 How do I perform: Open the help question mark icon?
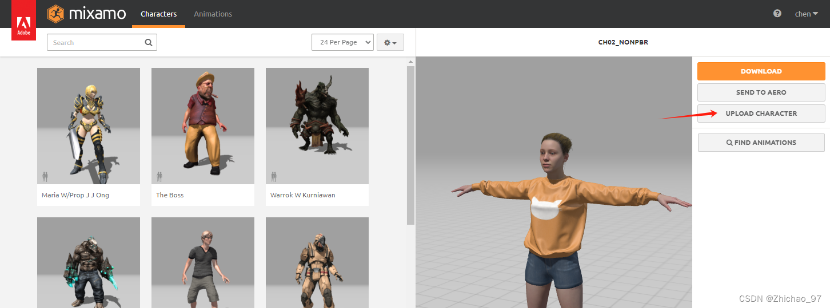(x=777, y=14)
